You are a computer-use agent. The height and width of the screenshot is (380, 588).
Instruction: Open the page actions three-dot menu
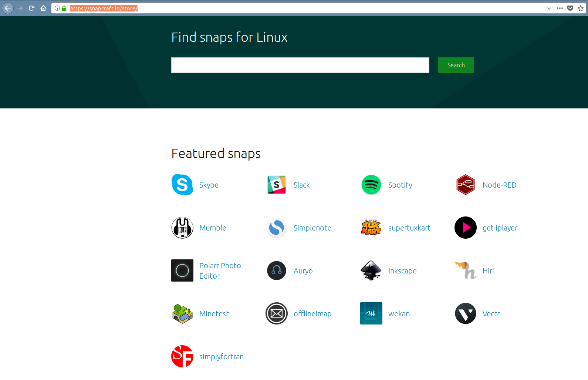pos(560,8)
